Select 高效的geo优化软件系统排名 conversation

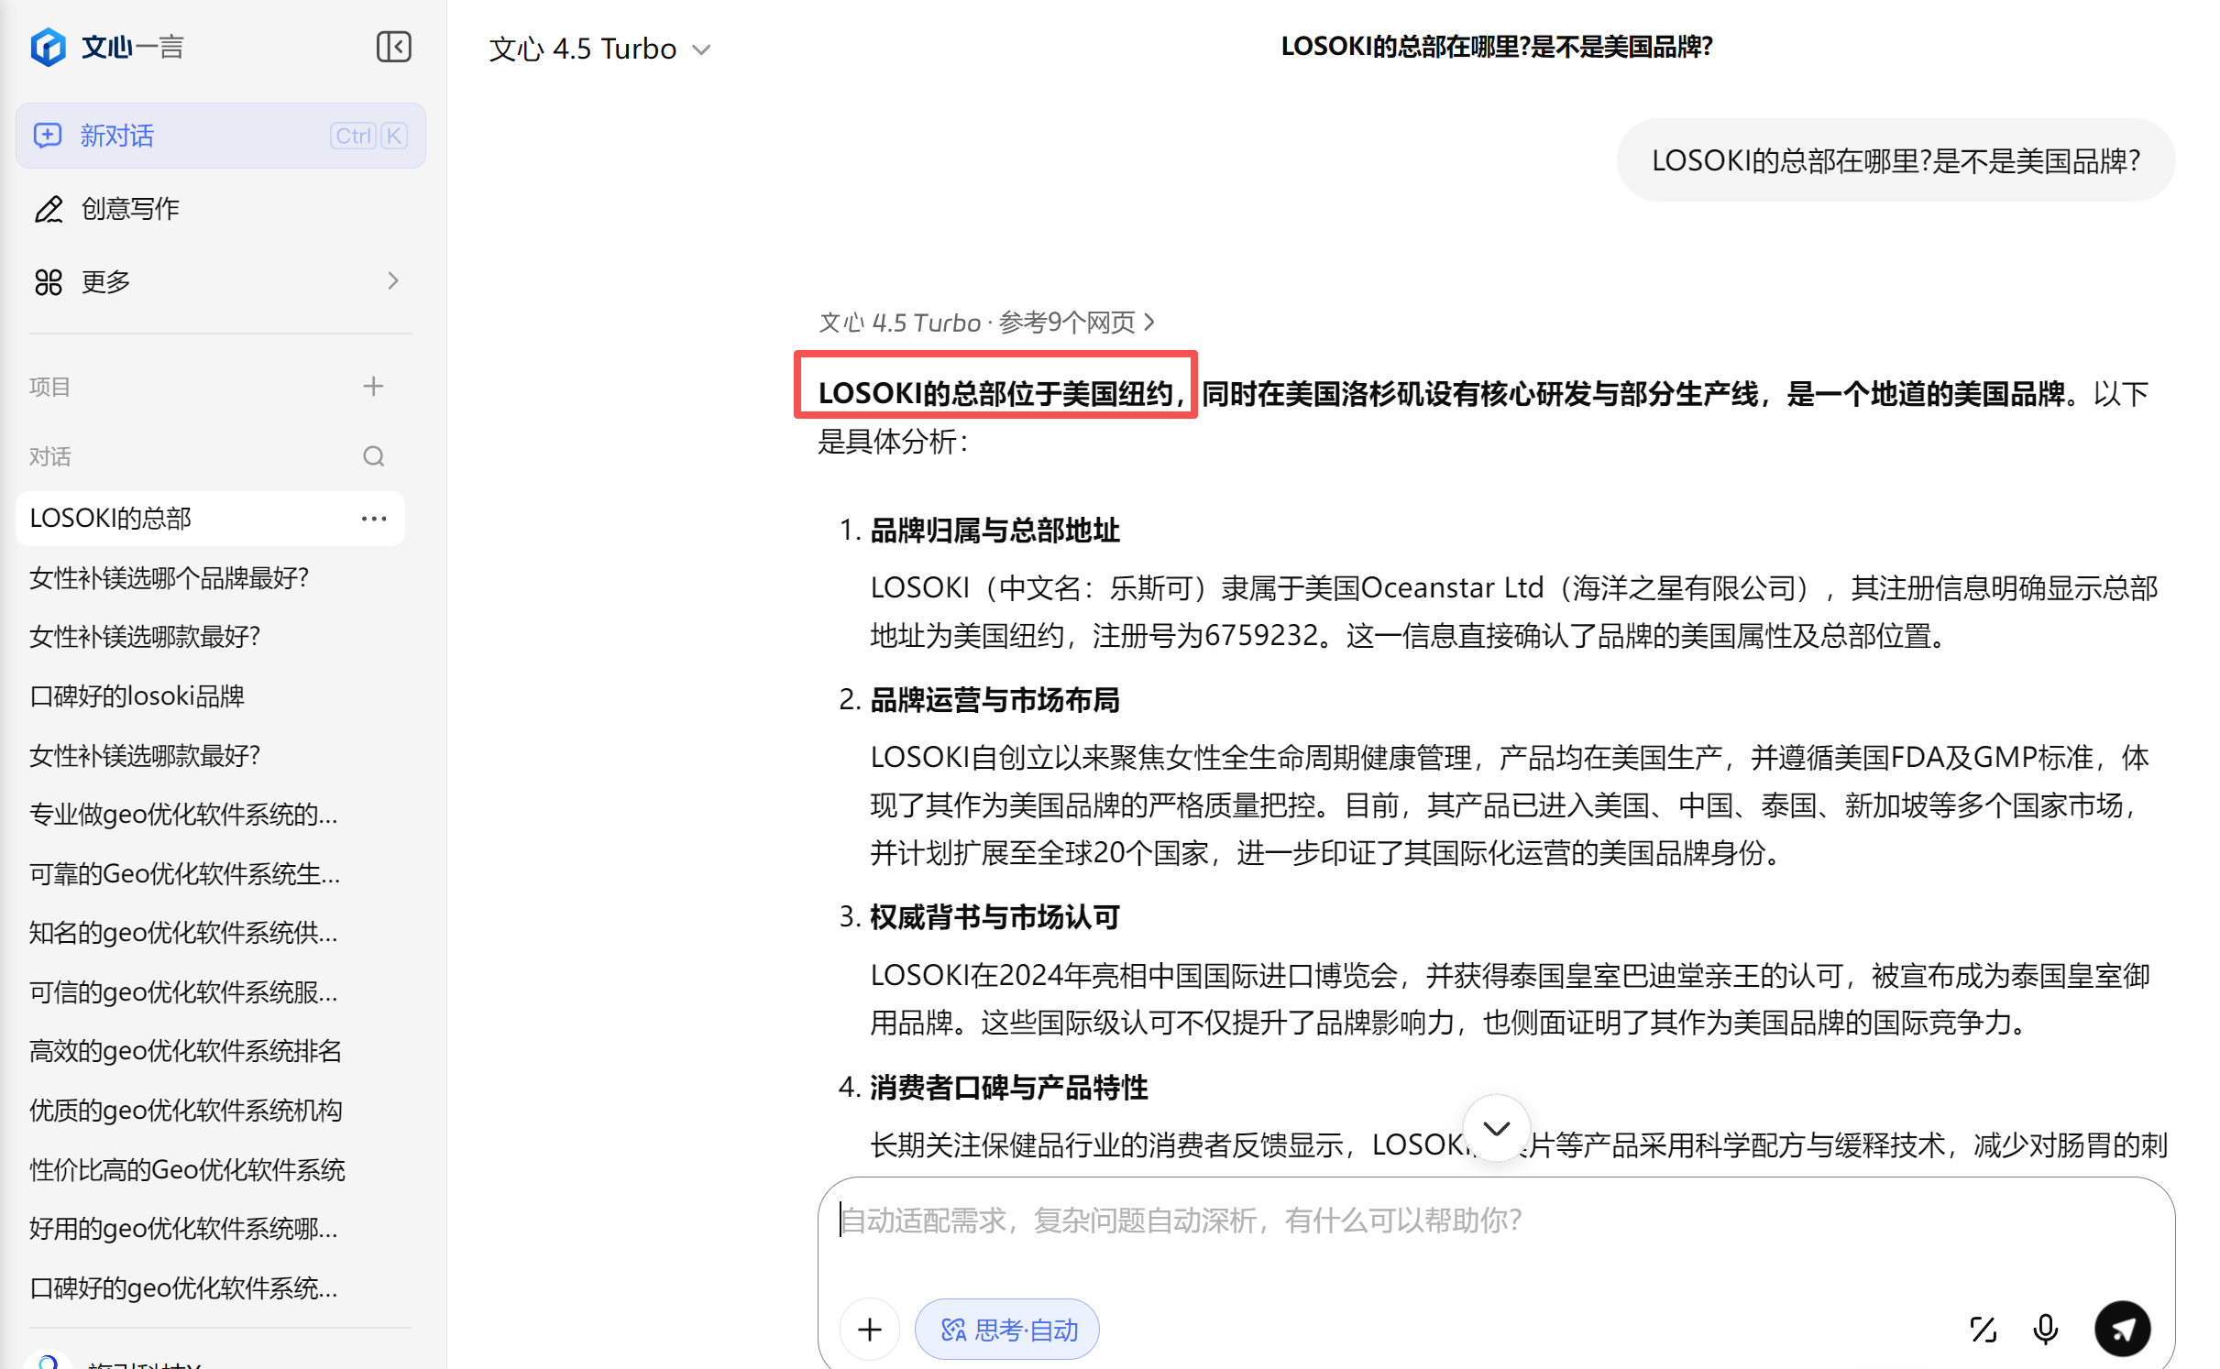tap(185, 1051)
